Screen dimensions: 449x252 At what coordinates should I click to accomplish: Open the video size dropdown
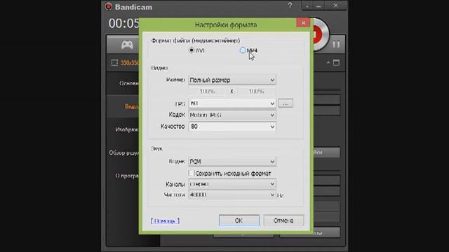[x=232, y=80]
